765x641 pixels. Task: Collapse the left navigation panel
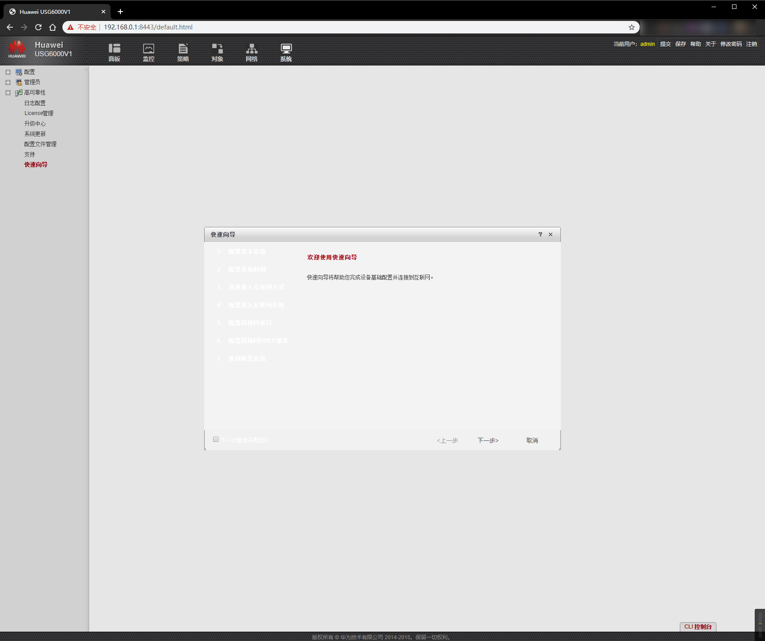click(86, 70)
